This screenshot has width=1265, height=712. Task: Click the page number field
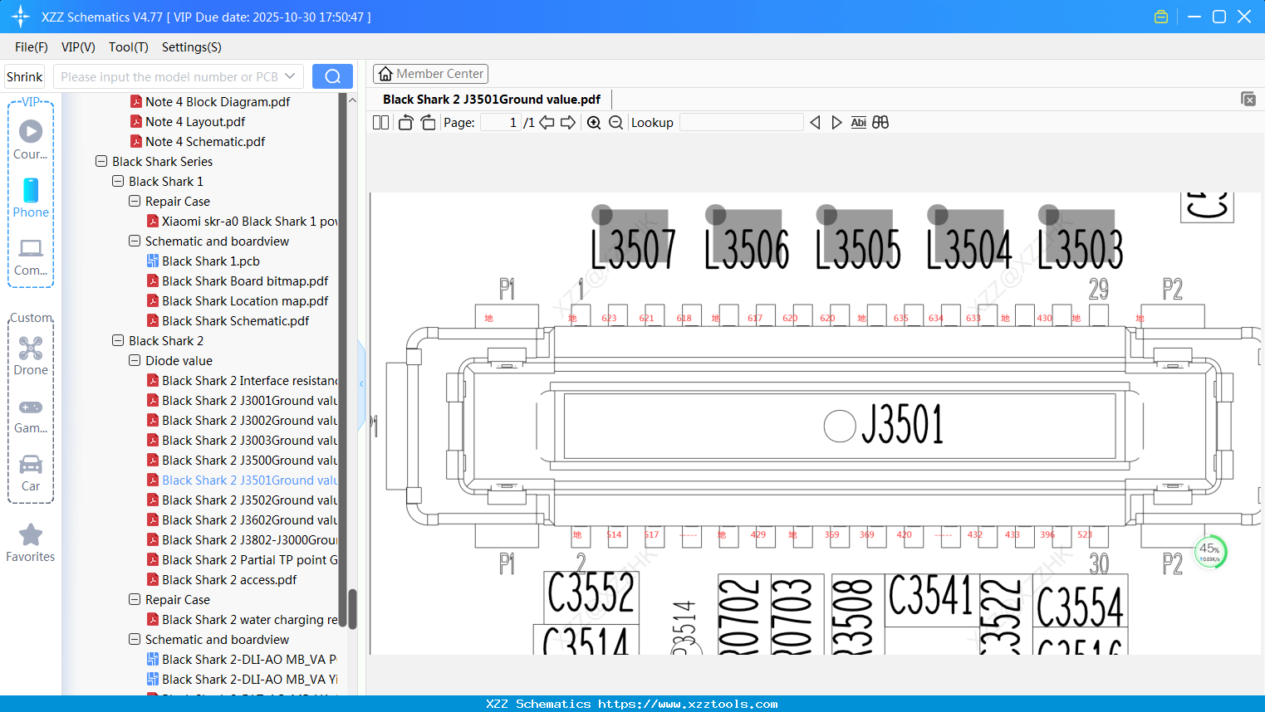coord(501,123)
